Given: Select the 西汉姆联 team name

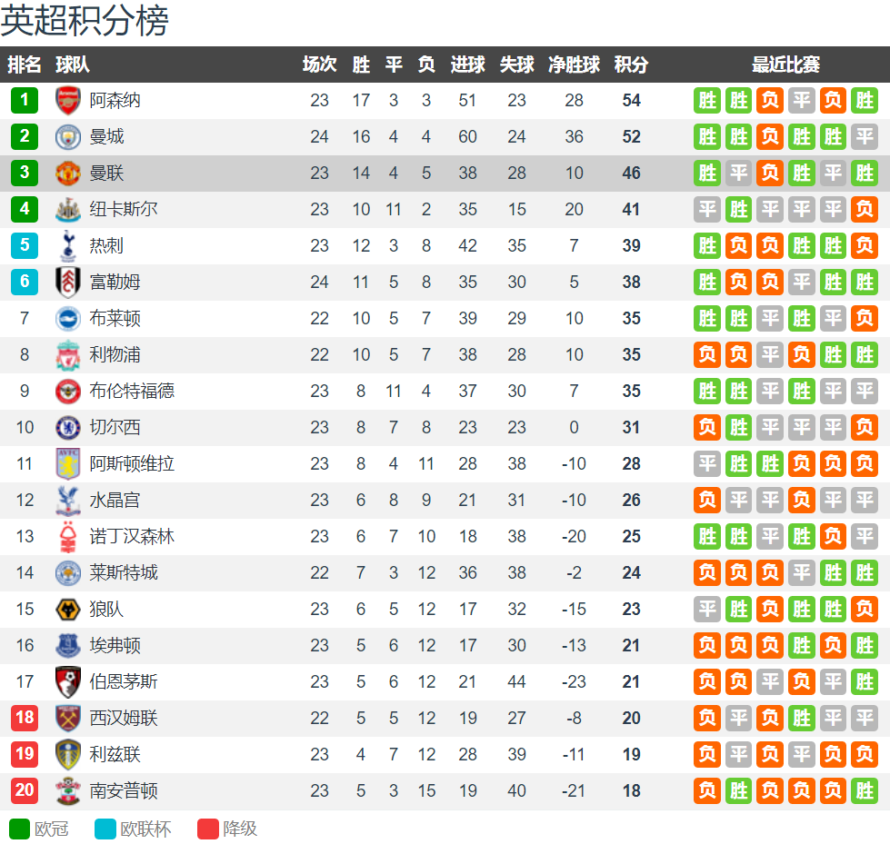Looking at the screenshot, I should pos(124,719).
